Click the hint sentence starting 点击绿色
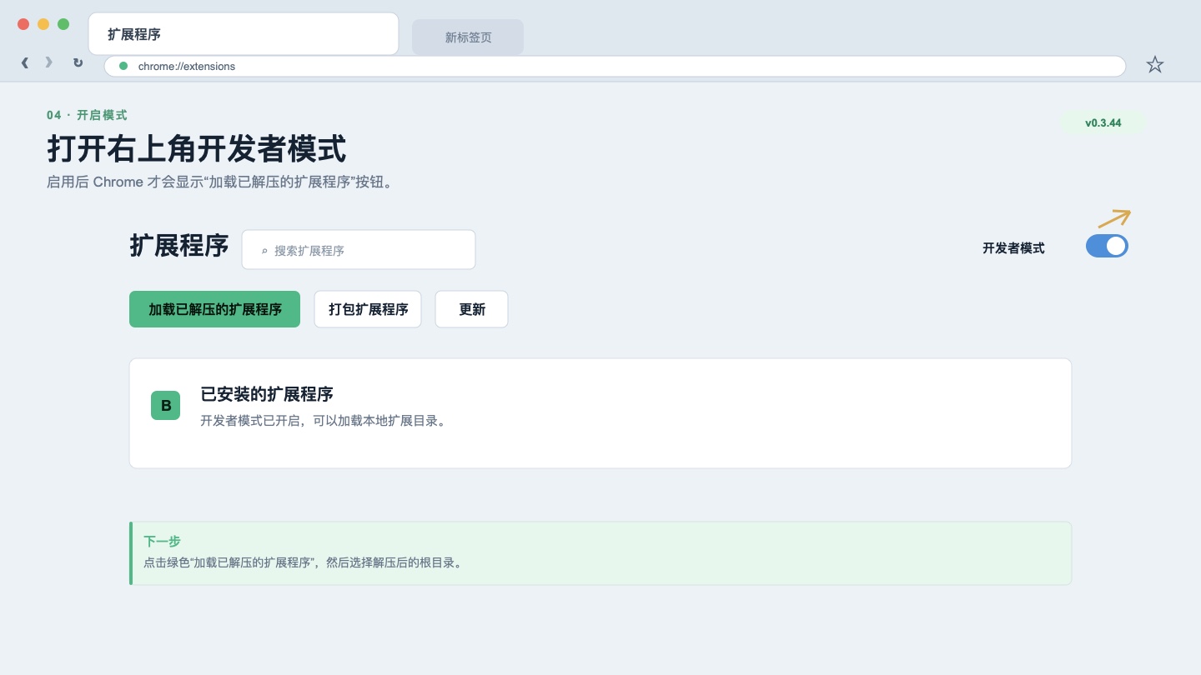Viewport: 1201px width, 675px height. (x=304, y=562)
